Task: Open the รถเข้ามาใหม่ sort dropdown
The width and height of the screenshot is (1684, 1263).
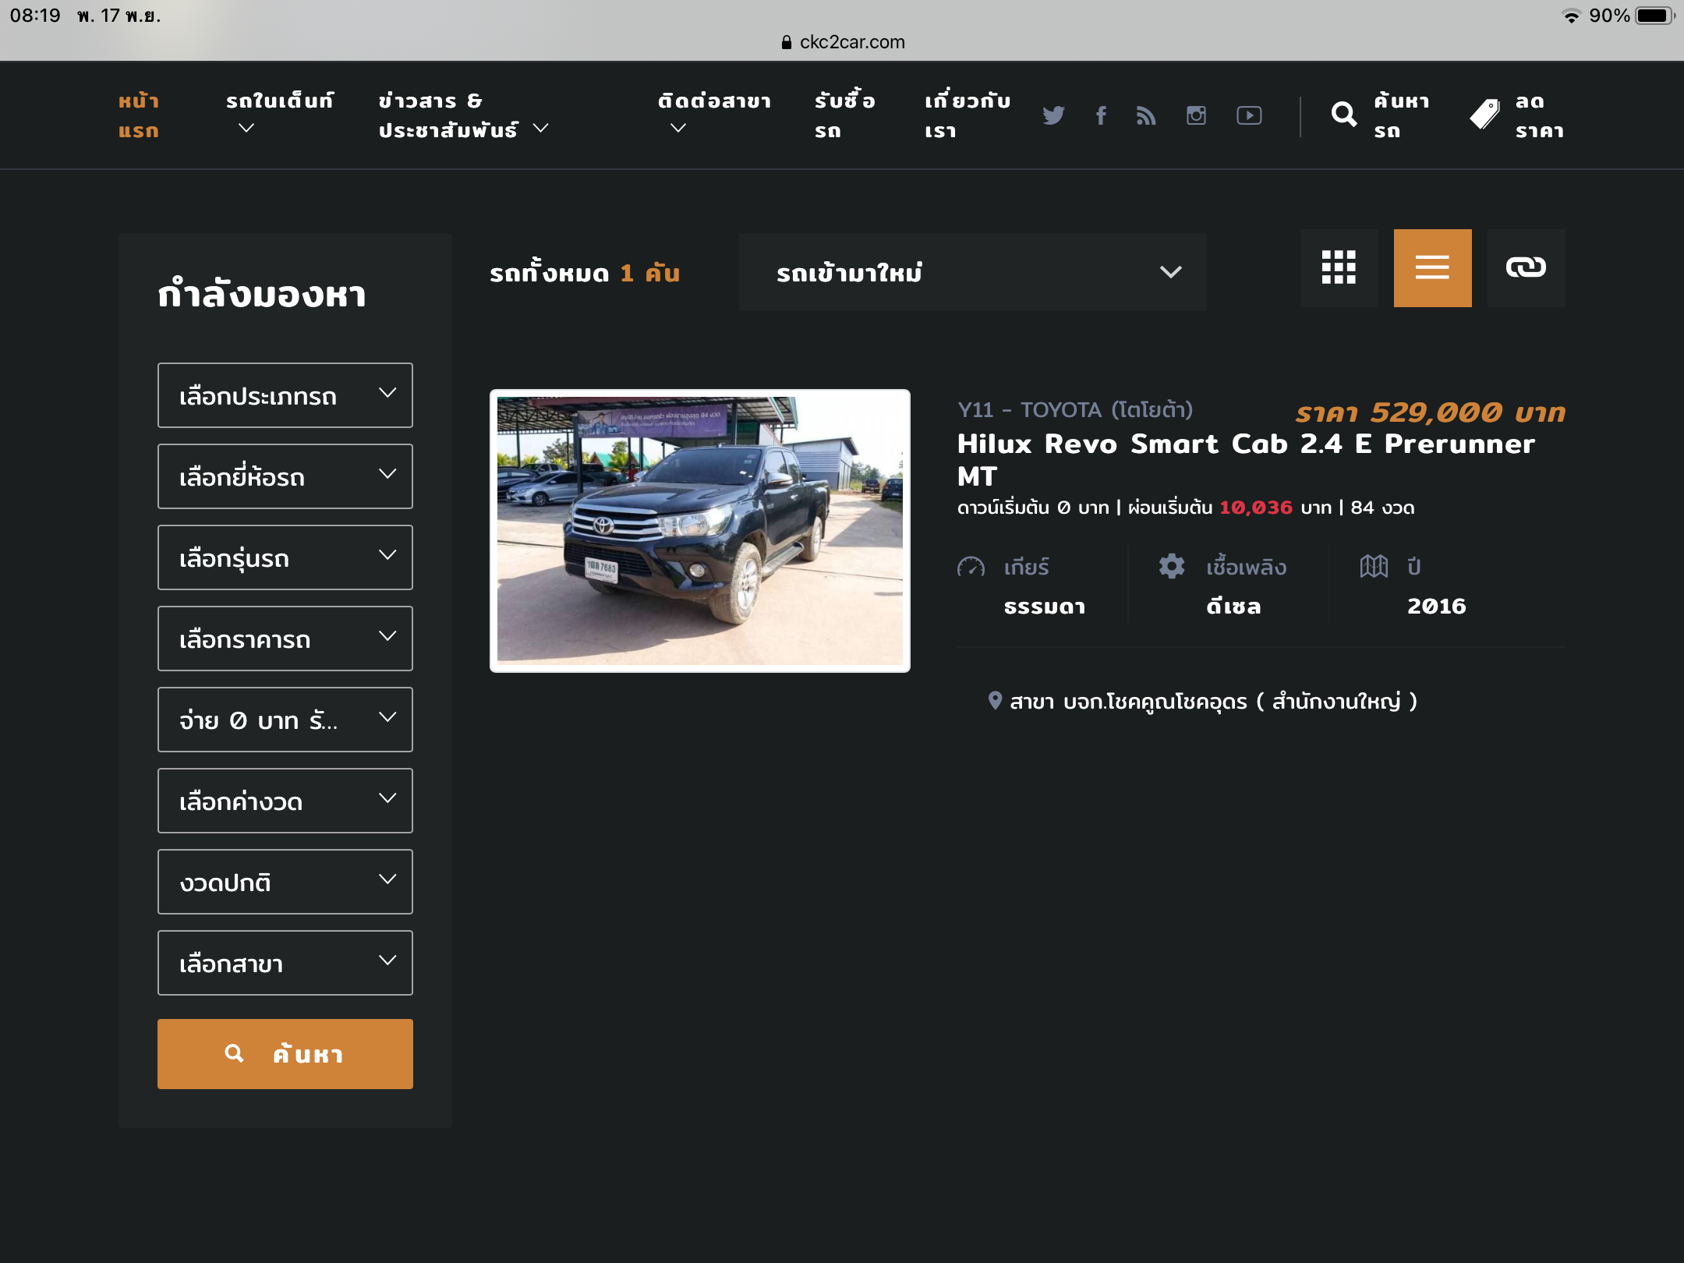Action: tap(972, 272)
